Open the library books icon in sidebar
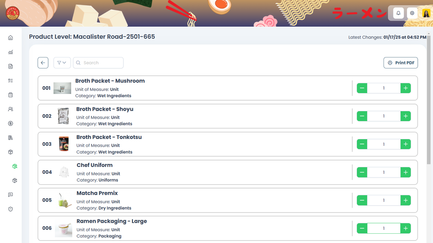 [x=11, y=138]
